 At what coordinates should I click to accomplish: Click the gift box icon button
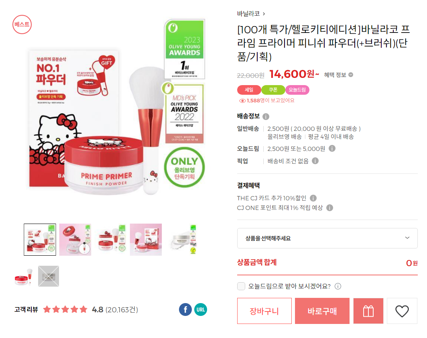tap(368, 311)
